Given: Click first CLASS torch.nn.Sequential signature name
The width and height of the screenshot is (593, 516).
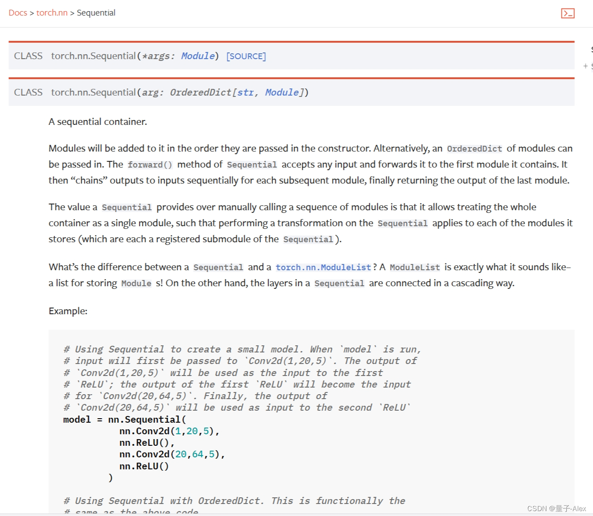Looking at the screenshot, I should tap(93, 56).
